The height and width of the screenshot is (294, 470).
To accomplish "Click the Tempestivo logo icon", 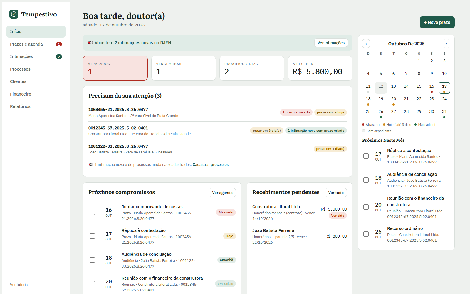I will pos(14,14).
